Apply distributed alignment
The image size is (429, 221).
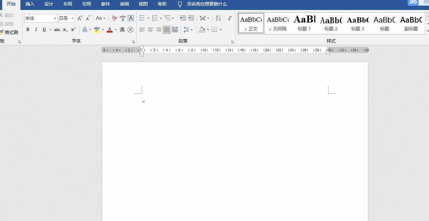175,30
